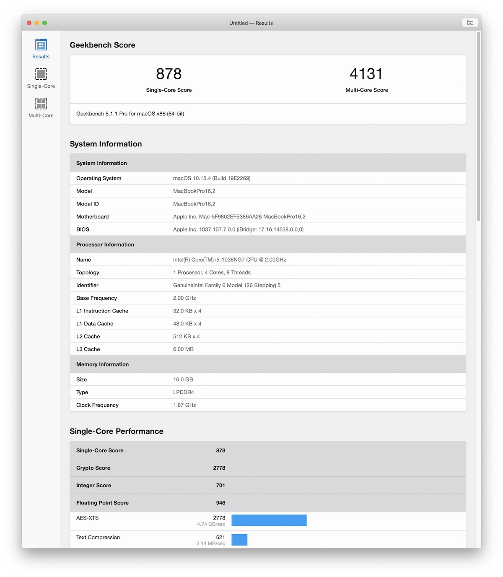Select the Motherboard row value text
The image size is (503, 577).
pyautogui.click(x=239, y=217)
